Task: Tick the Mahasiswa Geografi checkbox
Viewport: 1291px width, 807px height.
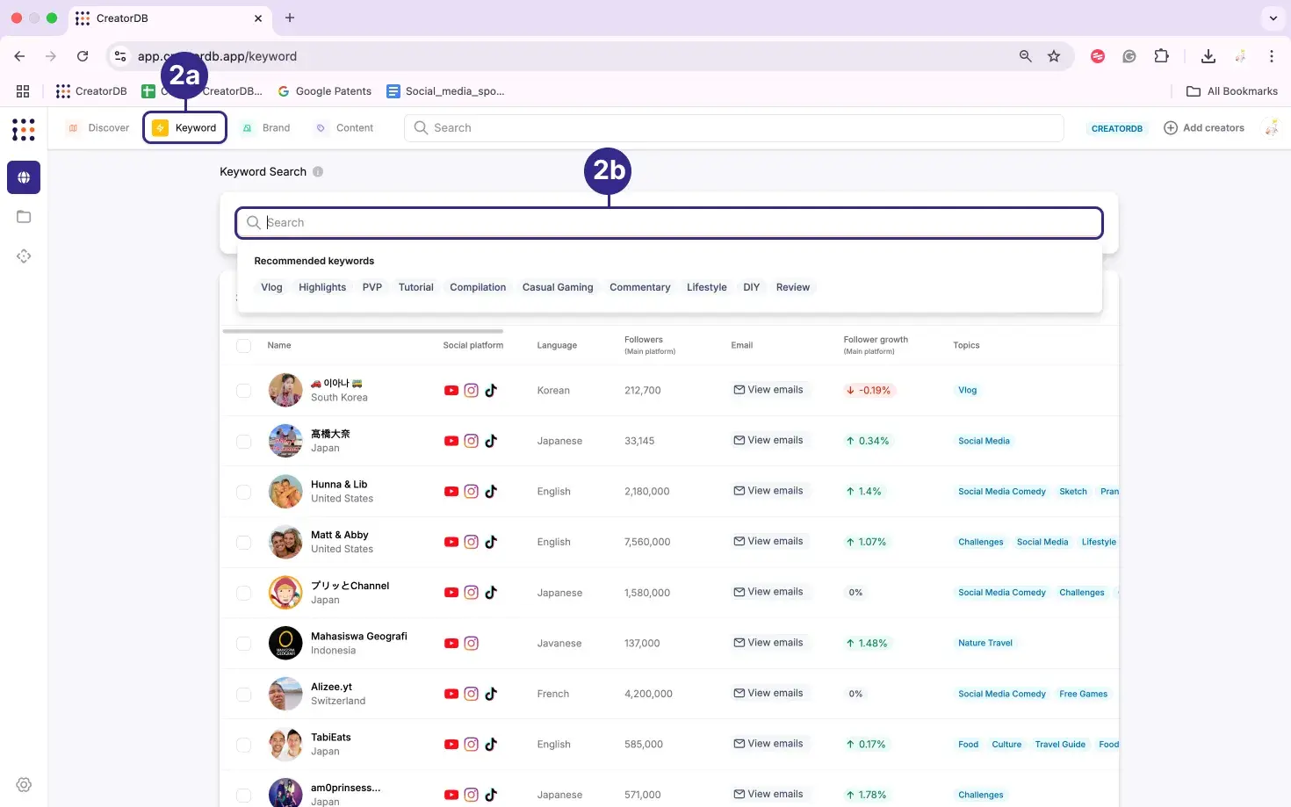Action: [x=244, y=644]
